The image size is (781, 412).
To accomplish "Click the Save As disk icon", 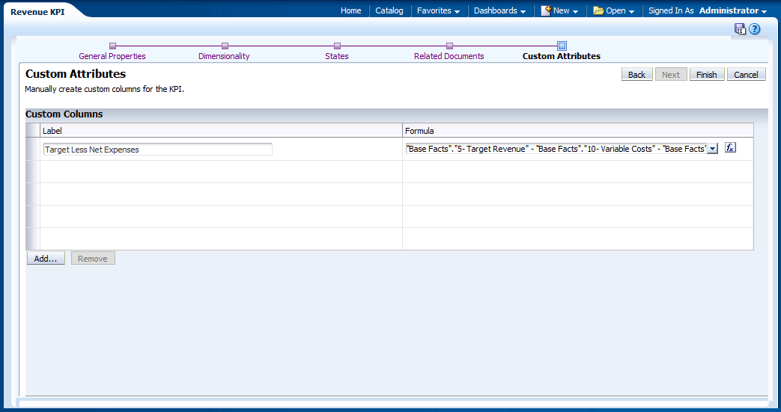I will coord(740,29).
